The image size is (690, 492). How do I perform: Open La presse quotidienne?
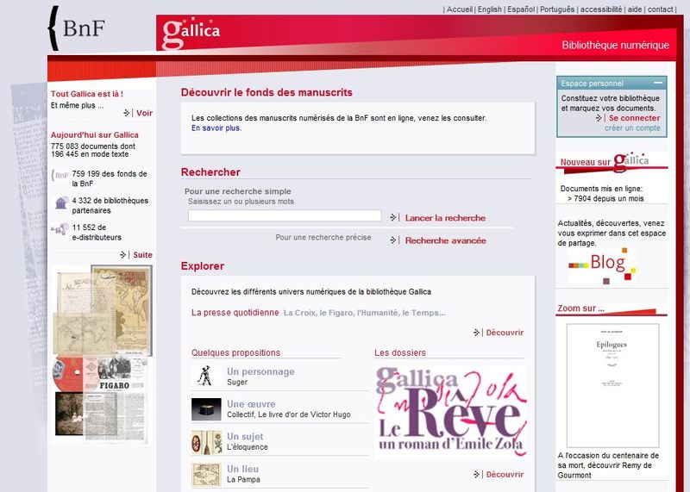[x=235, y=313]
